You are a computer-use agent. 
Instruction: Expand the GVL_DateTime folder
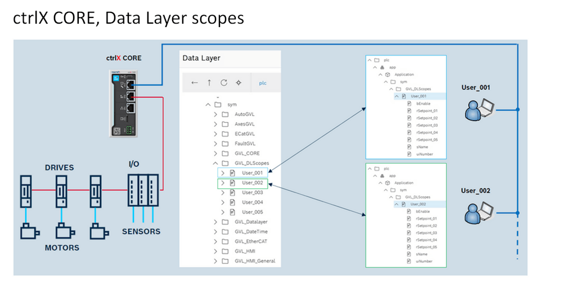click(215, 232)
